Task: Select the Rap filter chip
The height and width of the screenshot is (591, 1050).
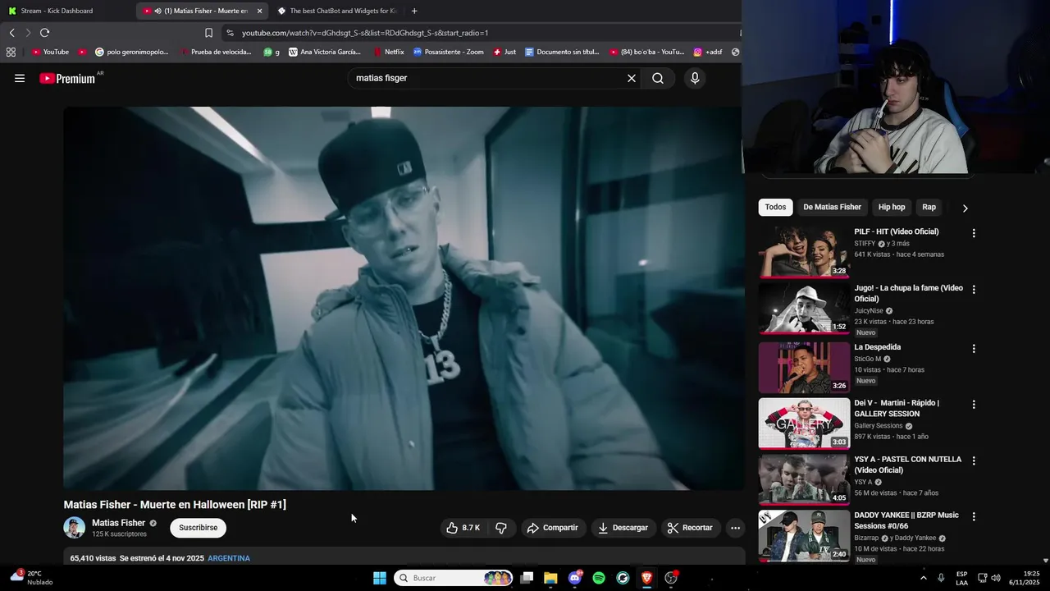Action: click(929, 207)
